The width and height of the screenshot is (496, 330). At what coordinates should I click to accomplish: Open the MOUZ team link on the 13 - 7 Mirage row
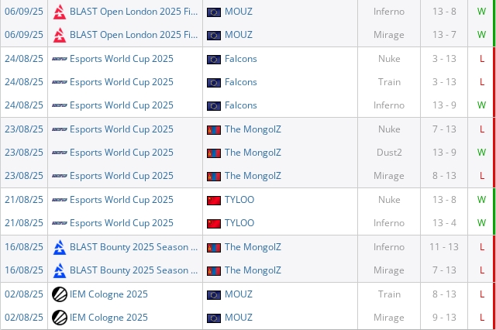238,35
